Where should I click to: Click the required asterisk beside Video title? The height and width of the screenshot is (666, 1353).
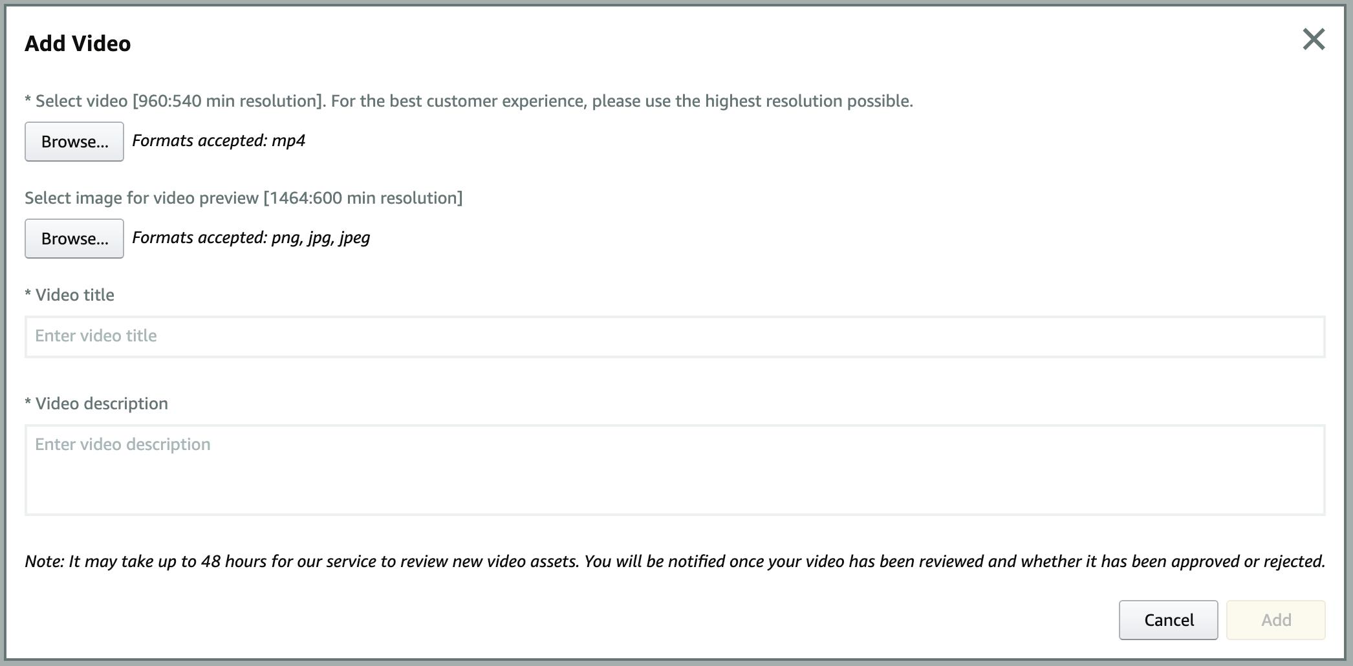click(28, 295)
